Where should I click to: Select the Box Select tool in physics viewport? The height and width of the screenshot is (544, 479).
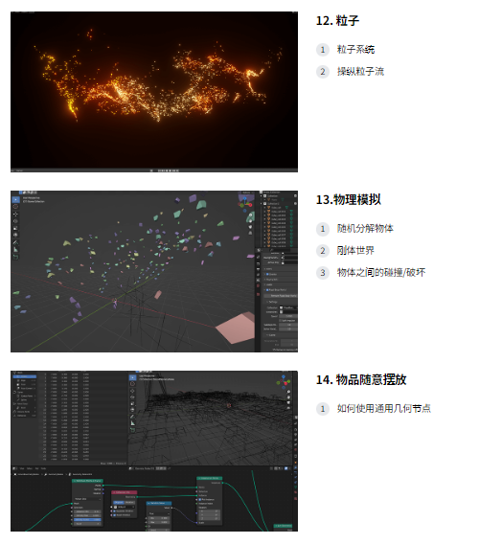pos(15,199)
